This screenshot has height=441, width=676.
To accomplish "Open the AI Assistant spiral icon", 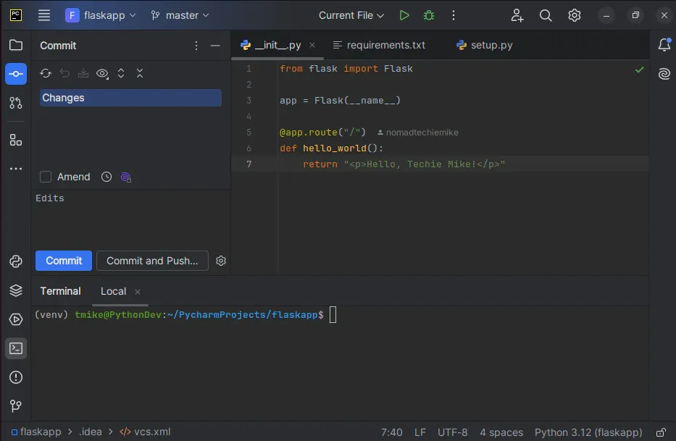I will [x=664, y=74].
